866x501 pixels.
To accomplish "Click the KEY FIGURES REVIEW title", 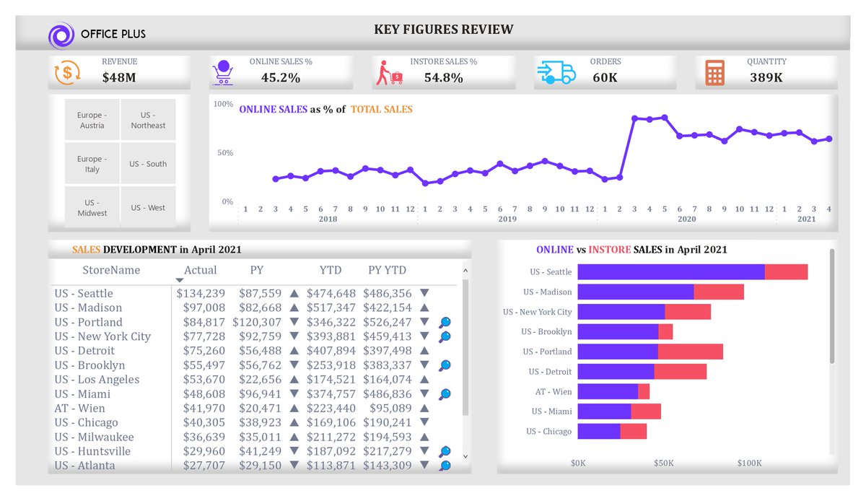I will pyautogui.click(x=444, y=30).
